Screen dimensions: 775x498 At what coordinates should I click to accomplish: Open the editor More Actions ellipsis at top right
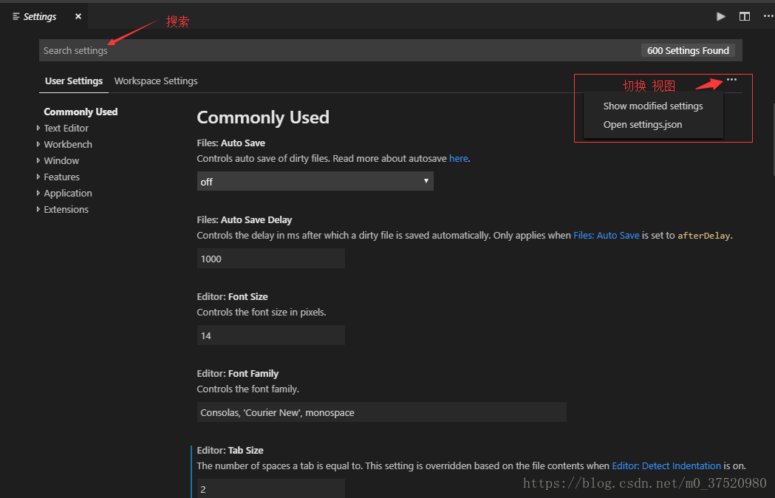point(768,16)
